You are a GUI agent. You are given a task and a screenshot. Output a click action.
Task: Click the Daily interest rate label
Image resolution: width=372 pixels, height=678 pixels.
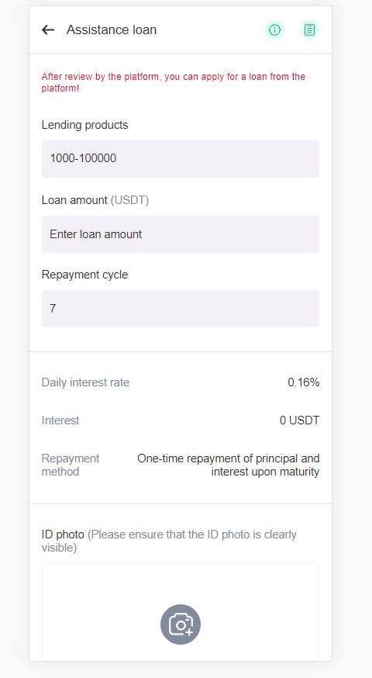point(85,382)
